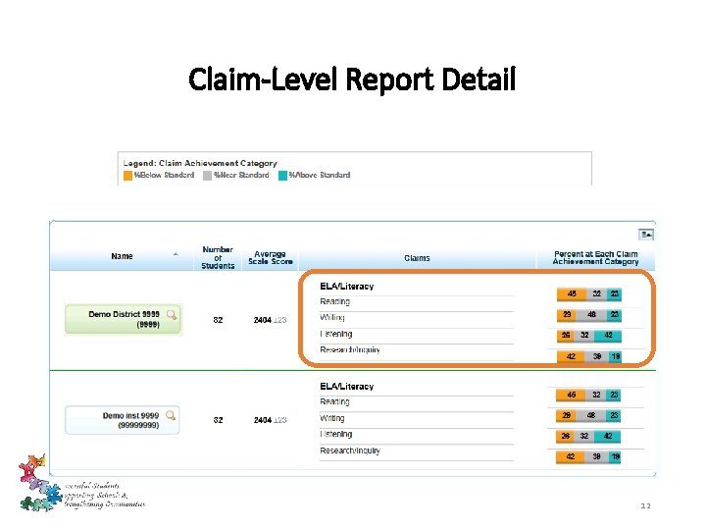Click Demo District's scale score 2404
This screenshot has width=706, height=530.
coord(263,320)
